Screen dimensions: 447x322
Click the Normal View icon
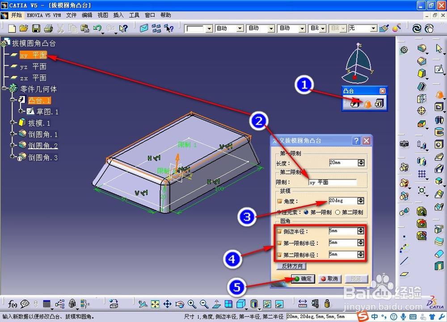[x=216, y=304]
